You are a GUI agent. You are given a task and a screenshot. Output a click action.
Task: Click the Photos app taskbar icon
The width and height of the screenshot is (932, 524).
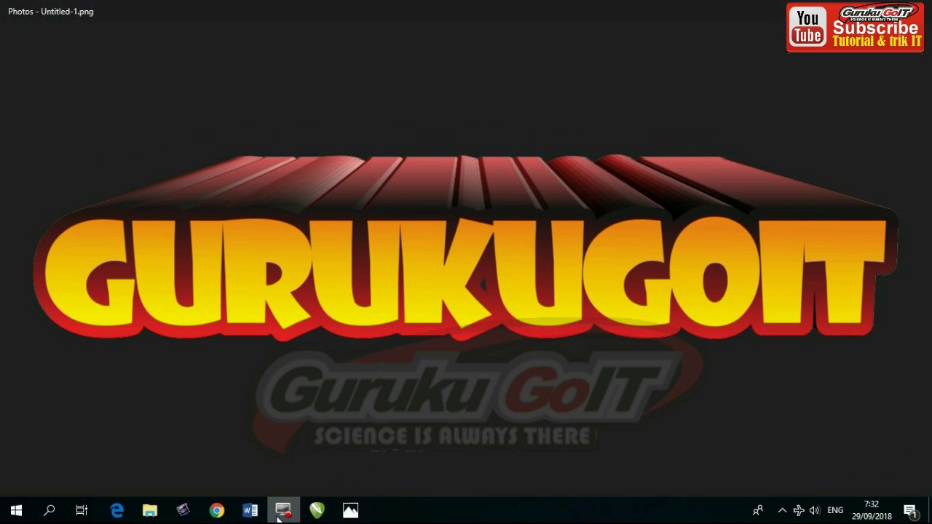(350, 510)
